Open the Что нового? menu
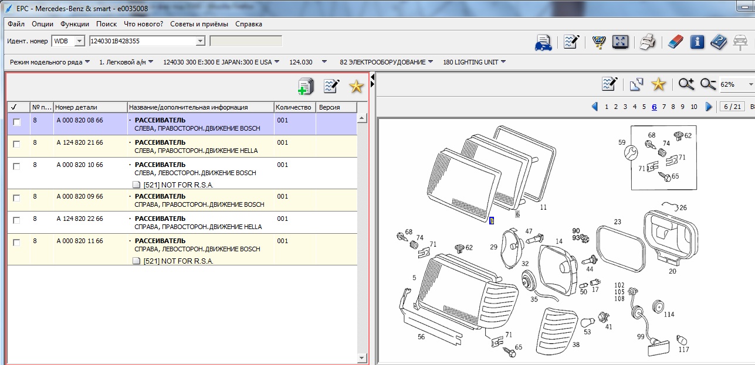Image resolution: width=755 pixels, height=365 pixels. [144, 24]
